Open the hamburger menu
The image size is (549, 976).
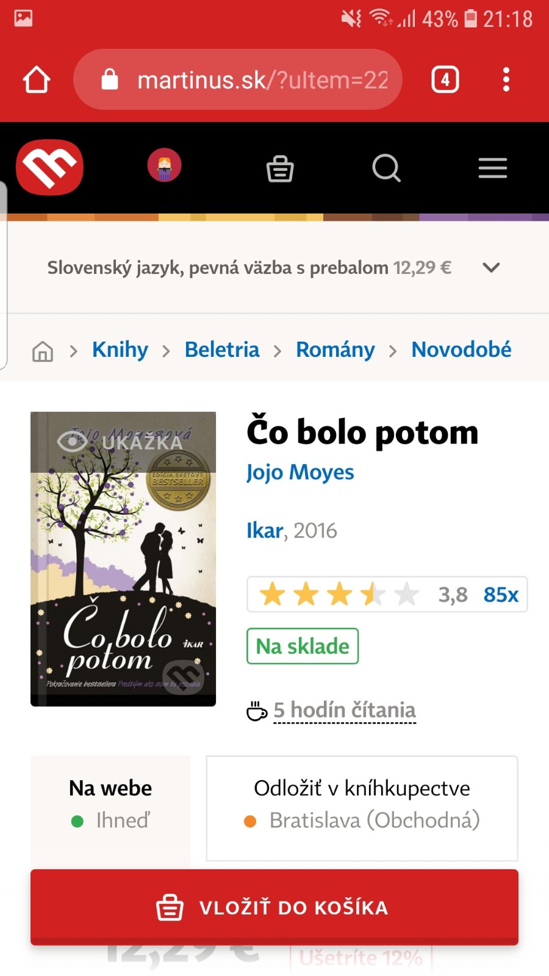[493, 168]
